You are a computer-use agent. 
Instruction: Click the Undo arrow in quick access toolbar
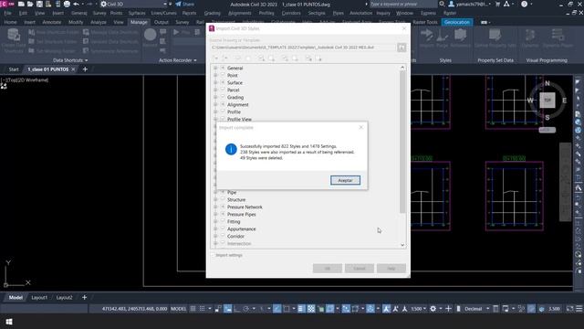point(77,4)
